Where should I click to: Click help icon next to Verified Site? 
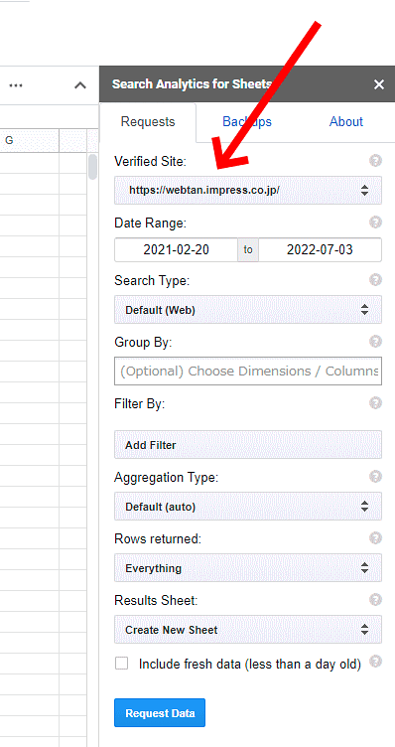375,161
